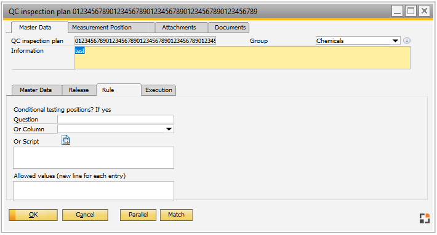Click in the yellow Information text area
Image resolution: width=437 pixels, height=235 pixels.
[x=243, y=58]
